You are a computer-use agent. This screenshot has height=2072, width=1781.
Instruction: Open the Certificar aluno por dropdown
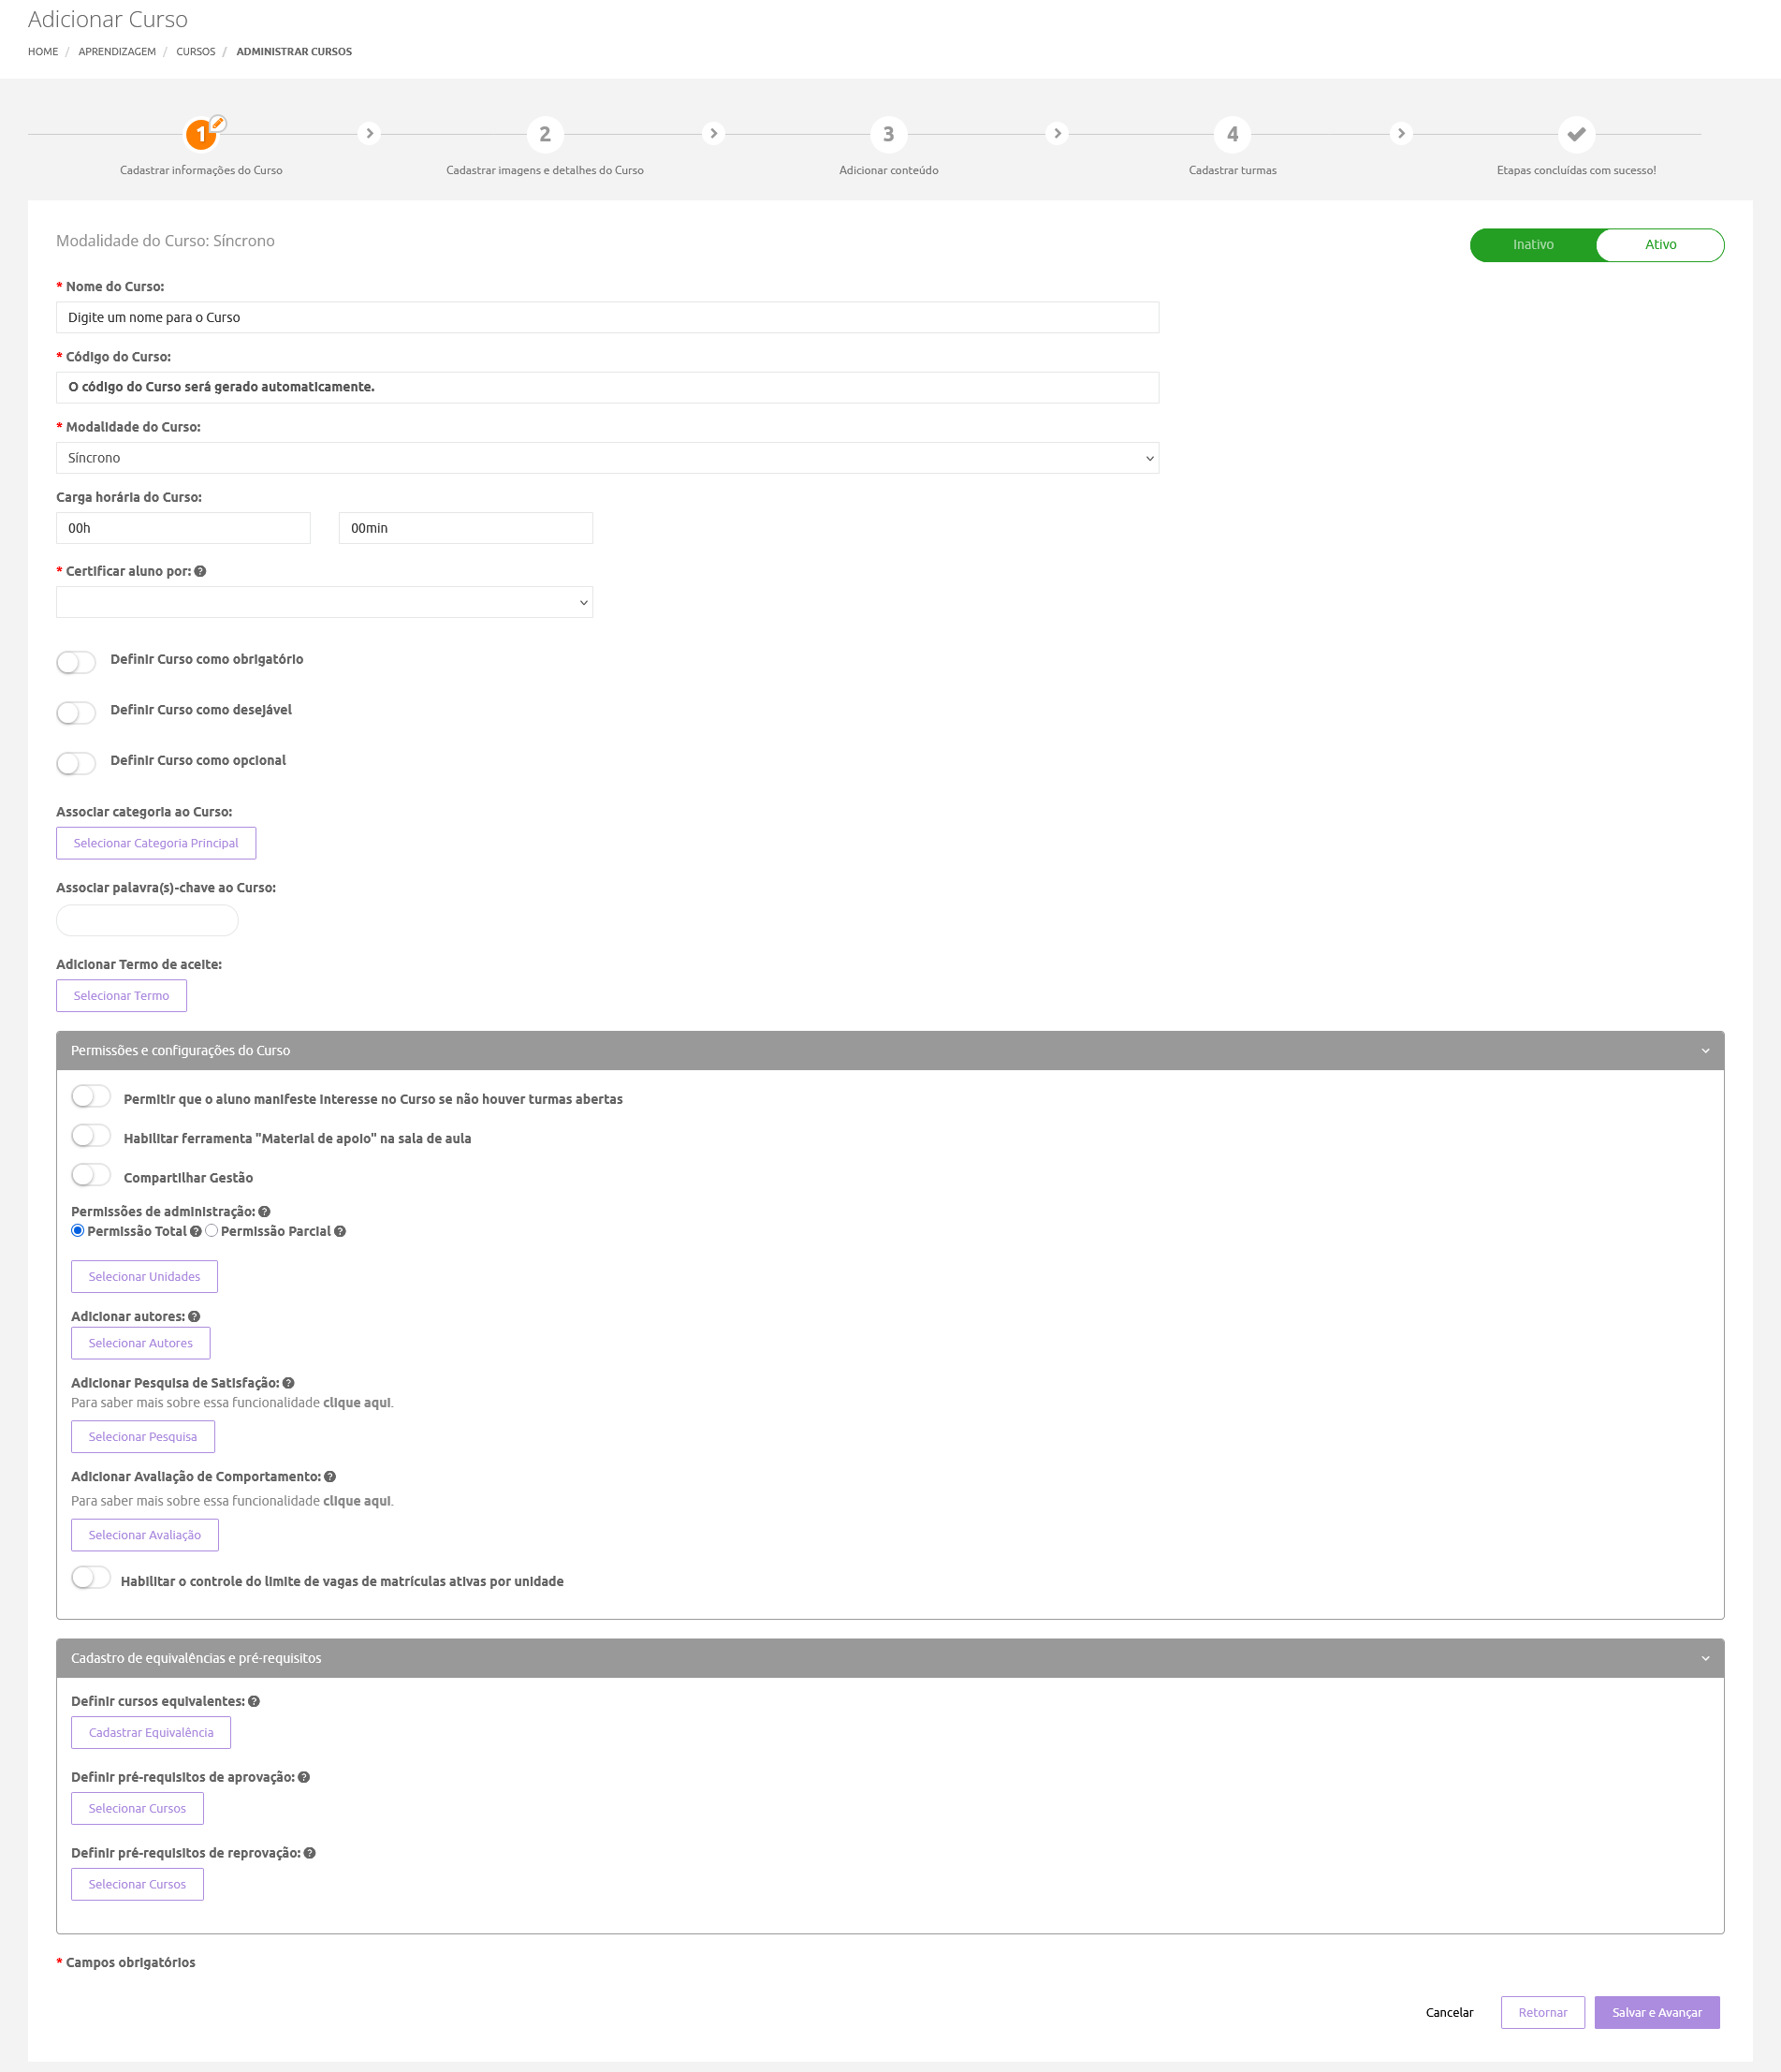pos(324,602)
